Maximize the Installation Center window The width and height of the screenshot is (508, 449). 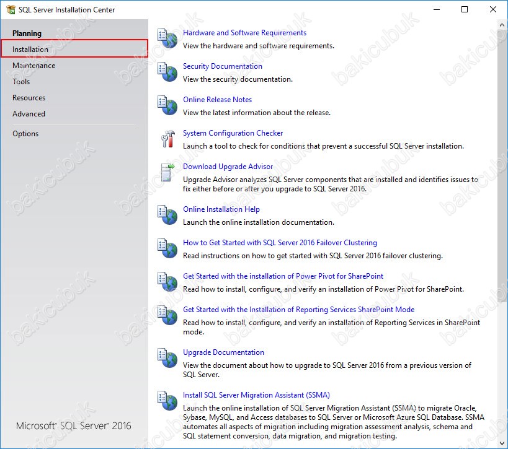tap(465, 9)
